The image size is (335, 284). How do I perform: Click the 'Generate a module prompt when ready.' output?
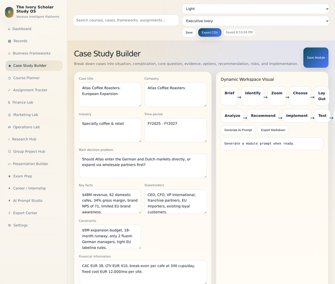(272, 144)
